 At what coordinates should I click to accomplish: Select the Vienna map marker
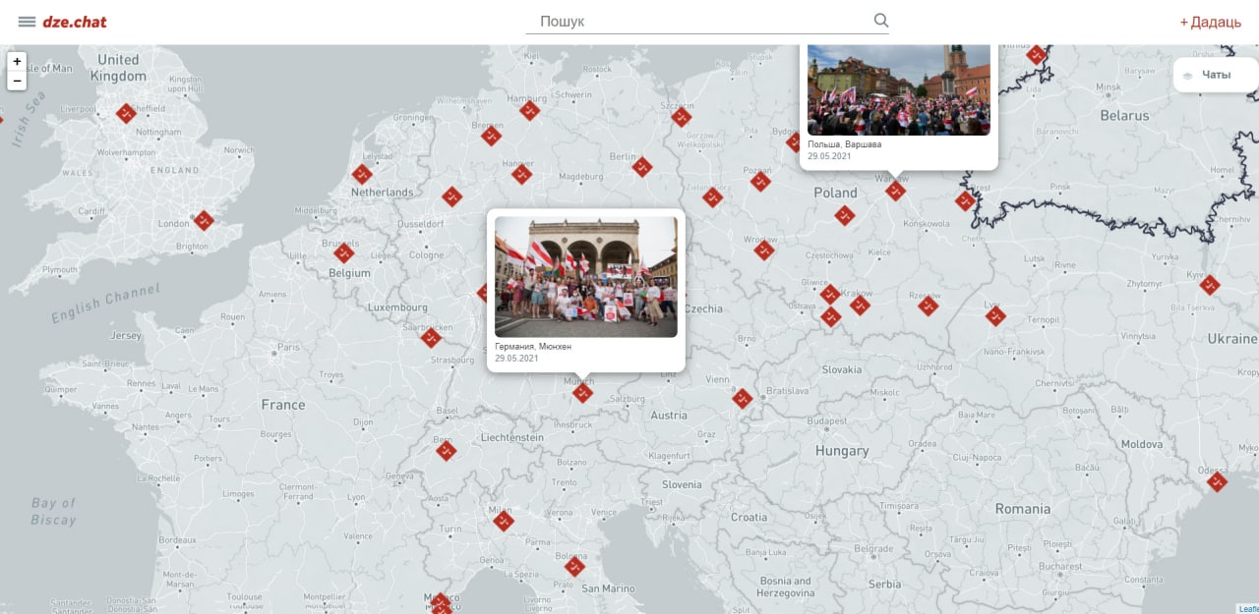pos(743,398)
